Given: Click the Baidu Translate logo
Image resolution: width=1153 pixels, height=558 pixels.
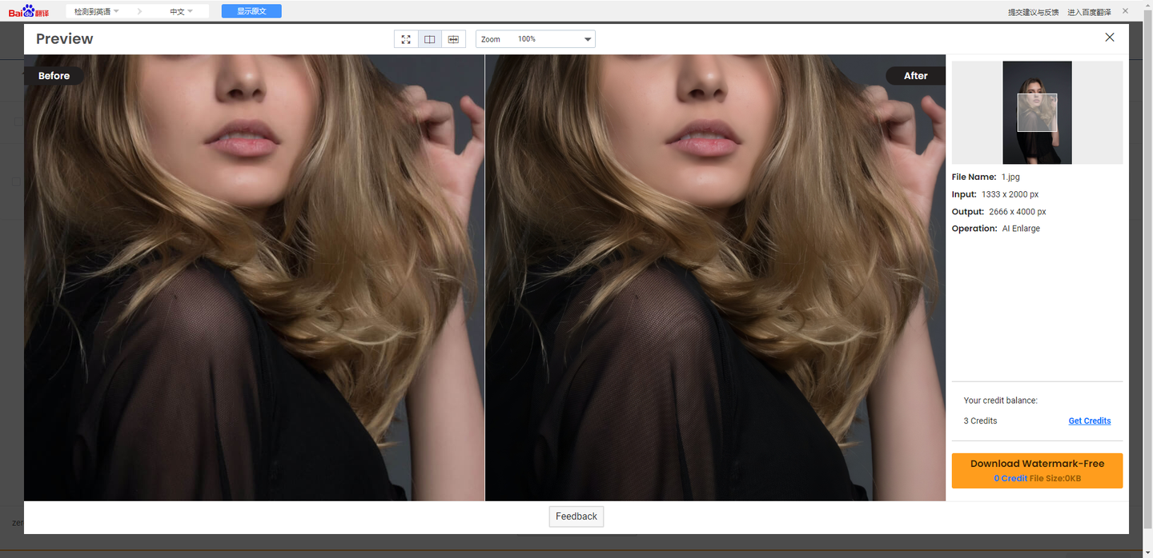Looking at the screenshot, I should (x=29, y=11).
